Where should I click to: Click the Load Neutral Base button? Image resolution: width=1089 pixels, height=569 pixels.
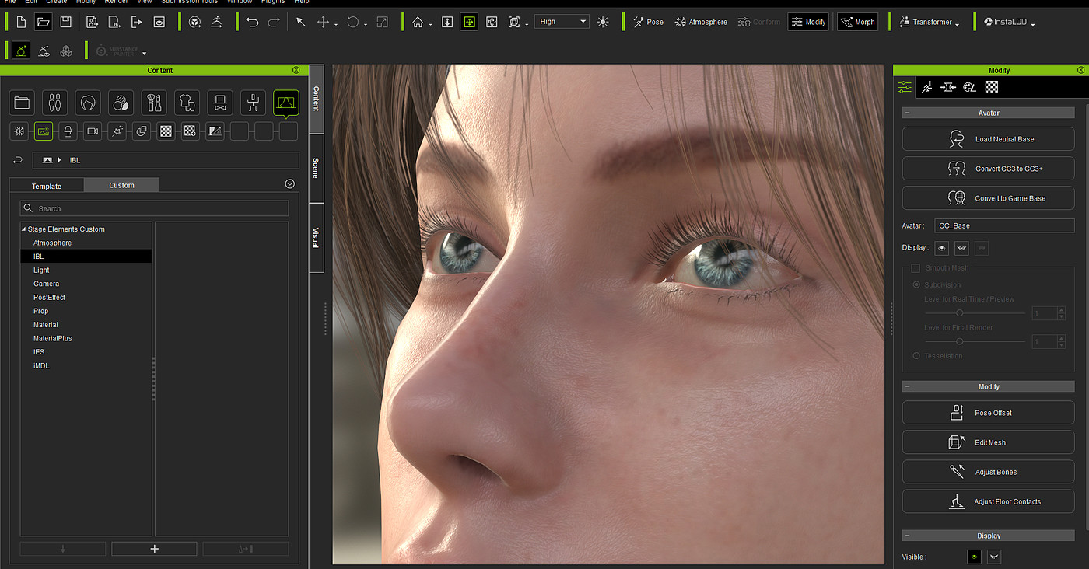(x=988, y=139)
